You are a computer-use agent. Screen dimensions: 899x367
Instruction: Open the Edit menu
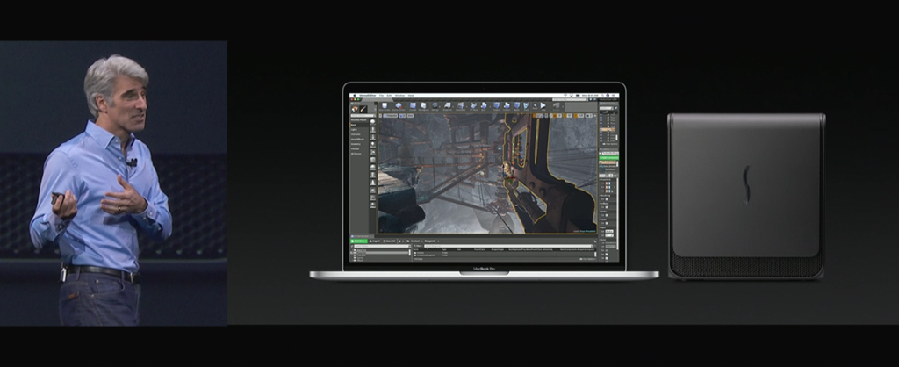389,95
